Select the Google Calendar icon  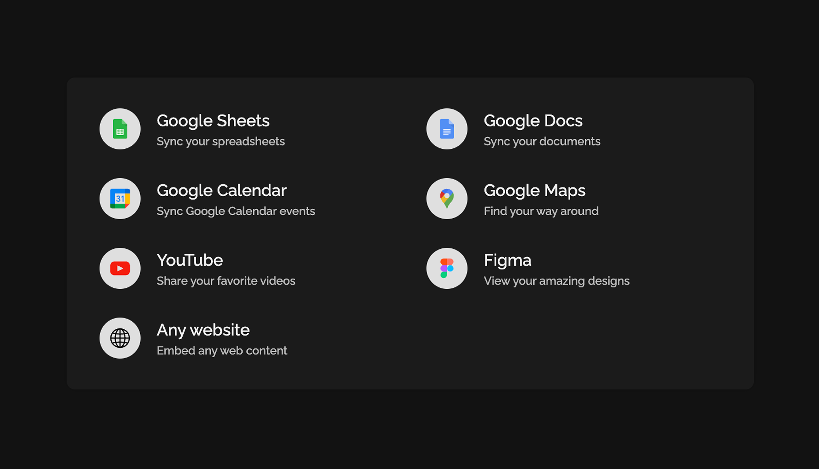pos(119,199)
